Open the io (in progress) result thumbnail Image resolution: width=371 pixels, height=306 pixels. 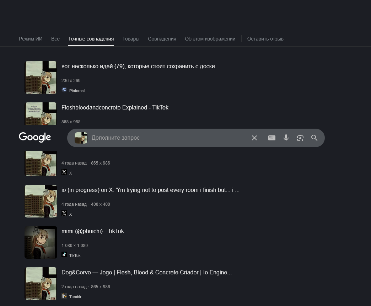click(41, 201)
